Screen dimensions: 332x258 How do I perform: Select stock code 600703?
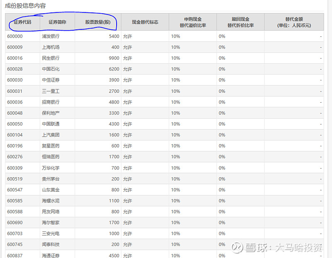point(15,234)
